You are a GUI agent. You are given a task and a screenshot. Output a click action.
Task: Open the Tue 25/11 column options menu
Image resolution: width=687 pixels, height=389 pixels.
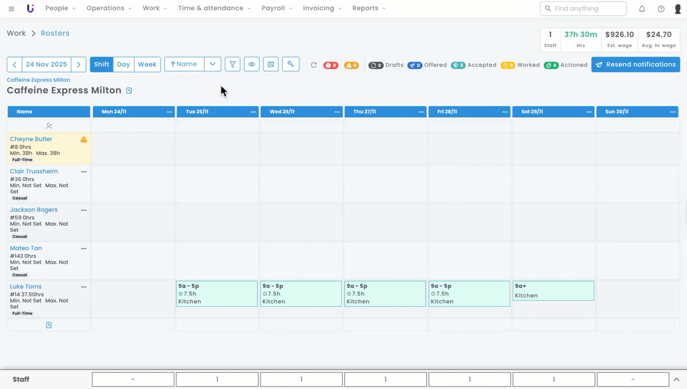pyautogui.click(x=253, y=112)
